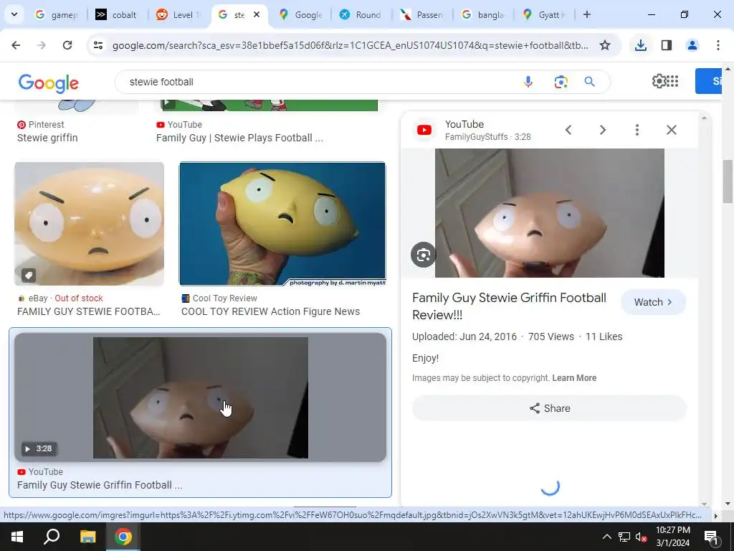Open Windows notification center
The height and width of the screenshot is (551, 734).
[x=711, y=537]
